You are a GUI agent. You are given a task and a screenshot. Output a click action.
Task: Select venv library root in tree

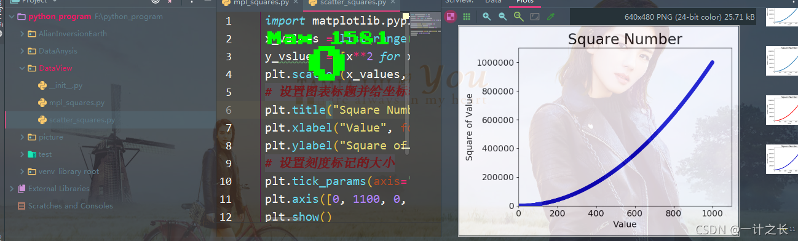click(69, 172)
